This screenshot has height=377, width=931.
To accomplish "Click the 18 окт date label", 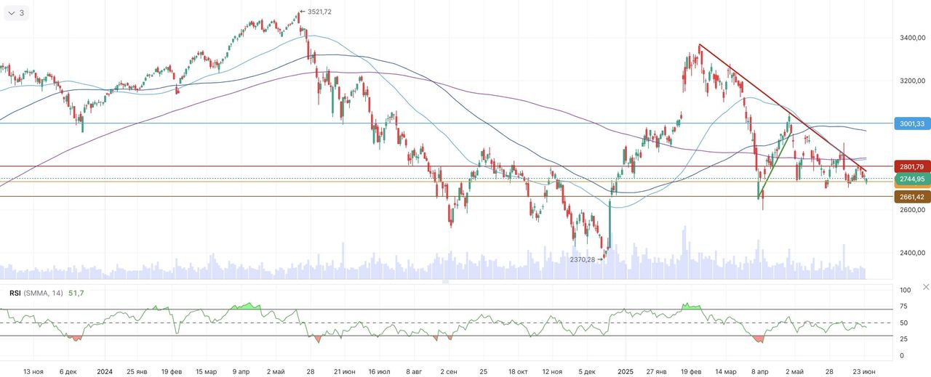I will coord(517,371).
